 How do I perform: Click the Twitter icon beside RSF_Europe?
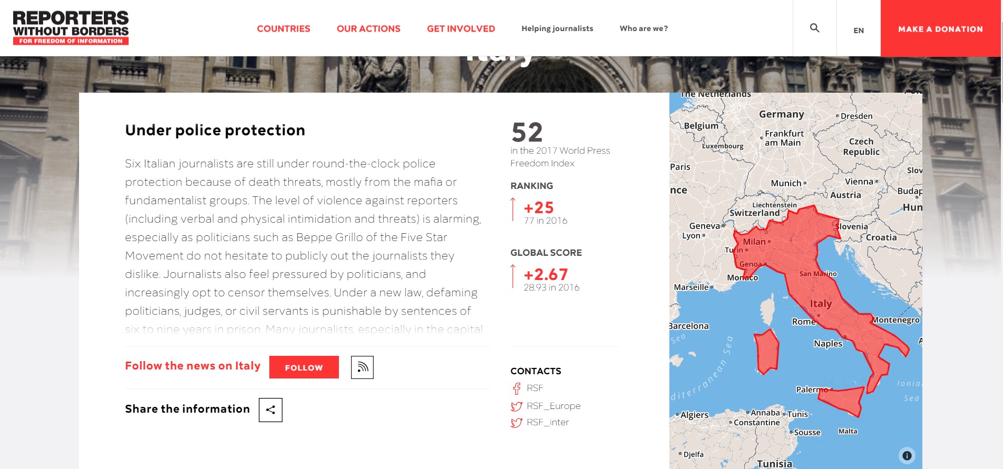pos(517,406)
